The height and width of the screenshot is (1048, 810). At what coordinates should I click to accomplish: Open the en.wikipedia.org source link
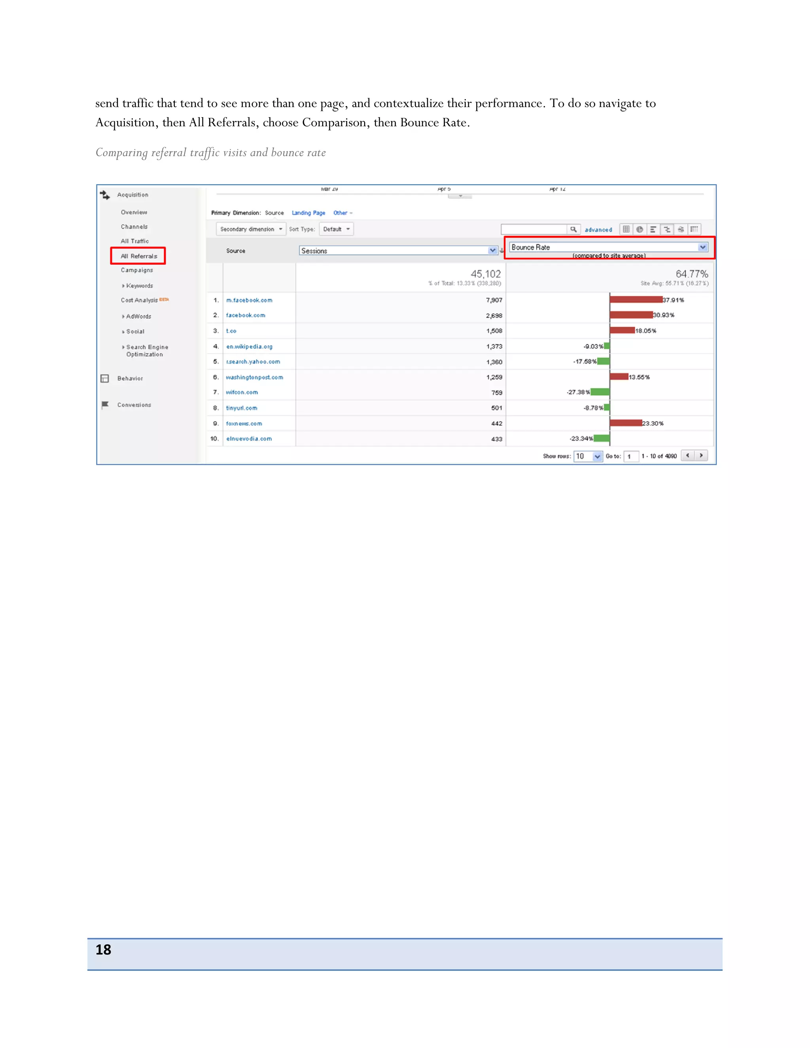pos(250,346)
